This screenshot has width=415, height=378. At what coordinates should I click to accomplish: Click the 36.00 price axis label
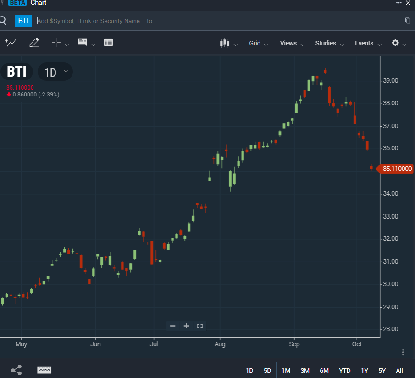tap(390, 148)
